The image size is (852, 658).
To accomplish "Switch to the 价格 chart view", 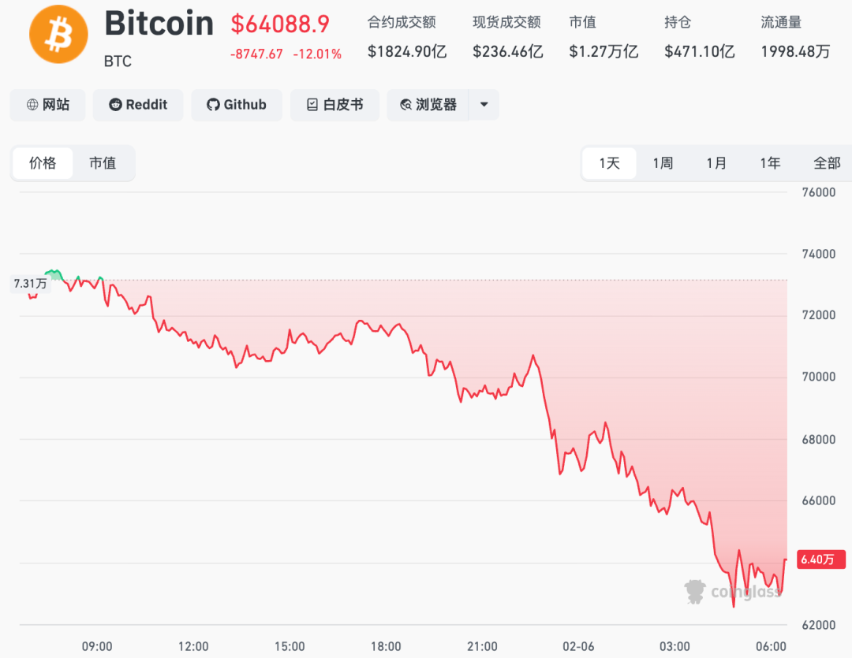I will 43,163.
